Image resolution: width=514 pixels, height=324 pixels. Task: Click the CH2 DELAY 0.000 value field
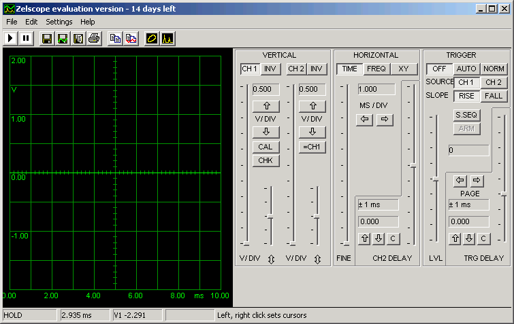click(x=379, y=221)
